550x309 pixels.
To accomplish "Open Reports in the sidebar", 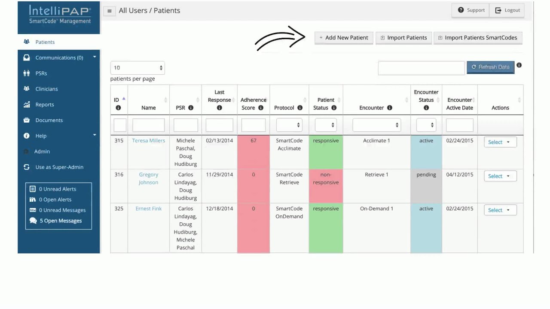I will point(45,104).
